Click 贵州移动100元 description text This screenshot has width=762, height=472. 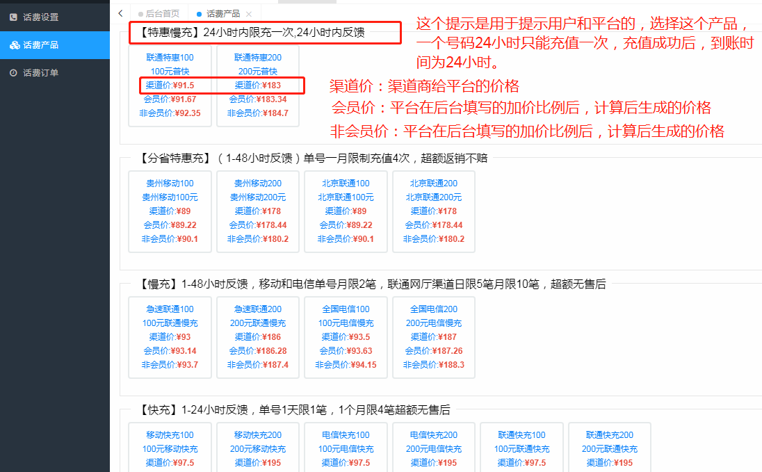pos(170,197)
